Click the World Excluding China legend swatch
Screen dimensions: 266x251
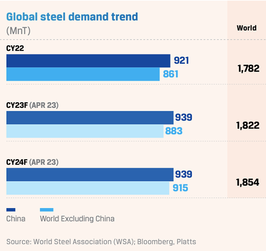(x=47, y=210)
